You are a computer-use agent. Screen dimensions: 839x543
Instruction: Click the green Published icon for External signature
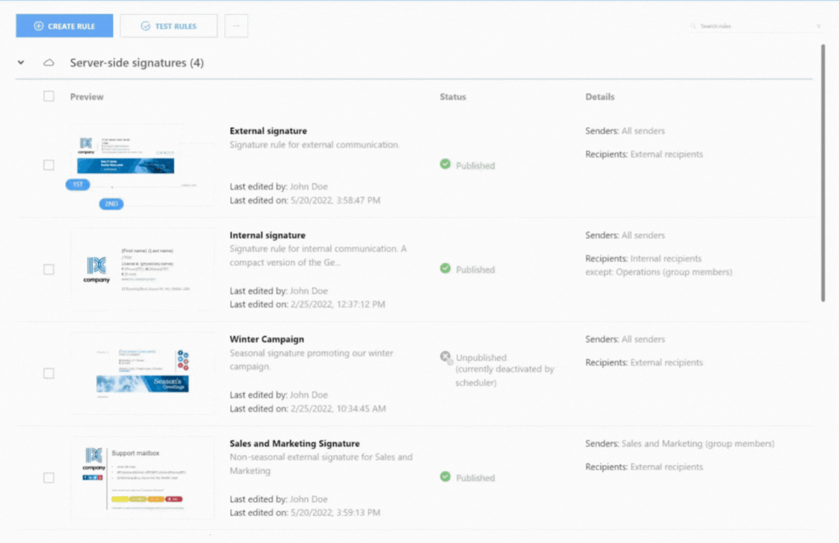[445, 164]
